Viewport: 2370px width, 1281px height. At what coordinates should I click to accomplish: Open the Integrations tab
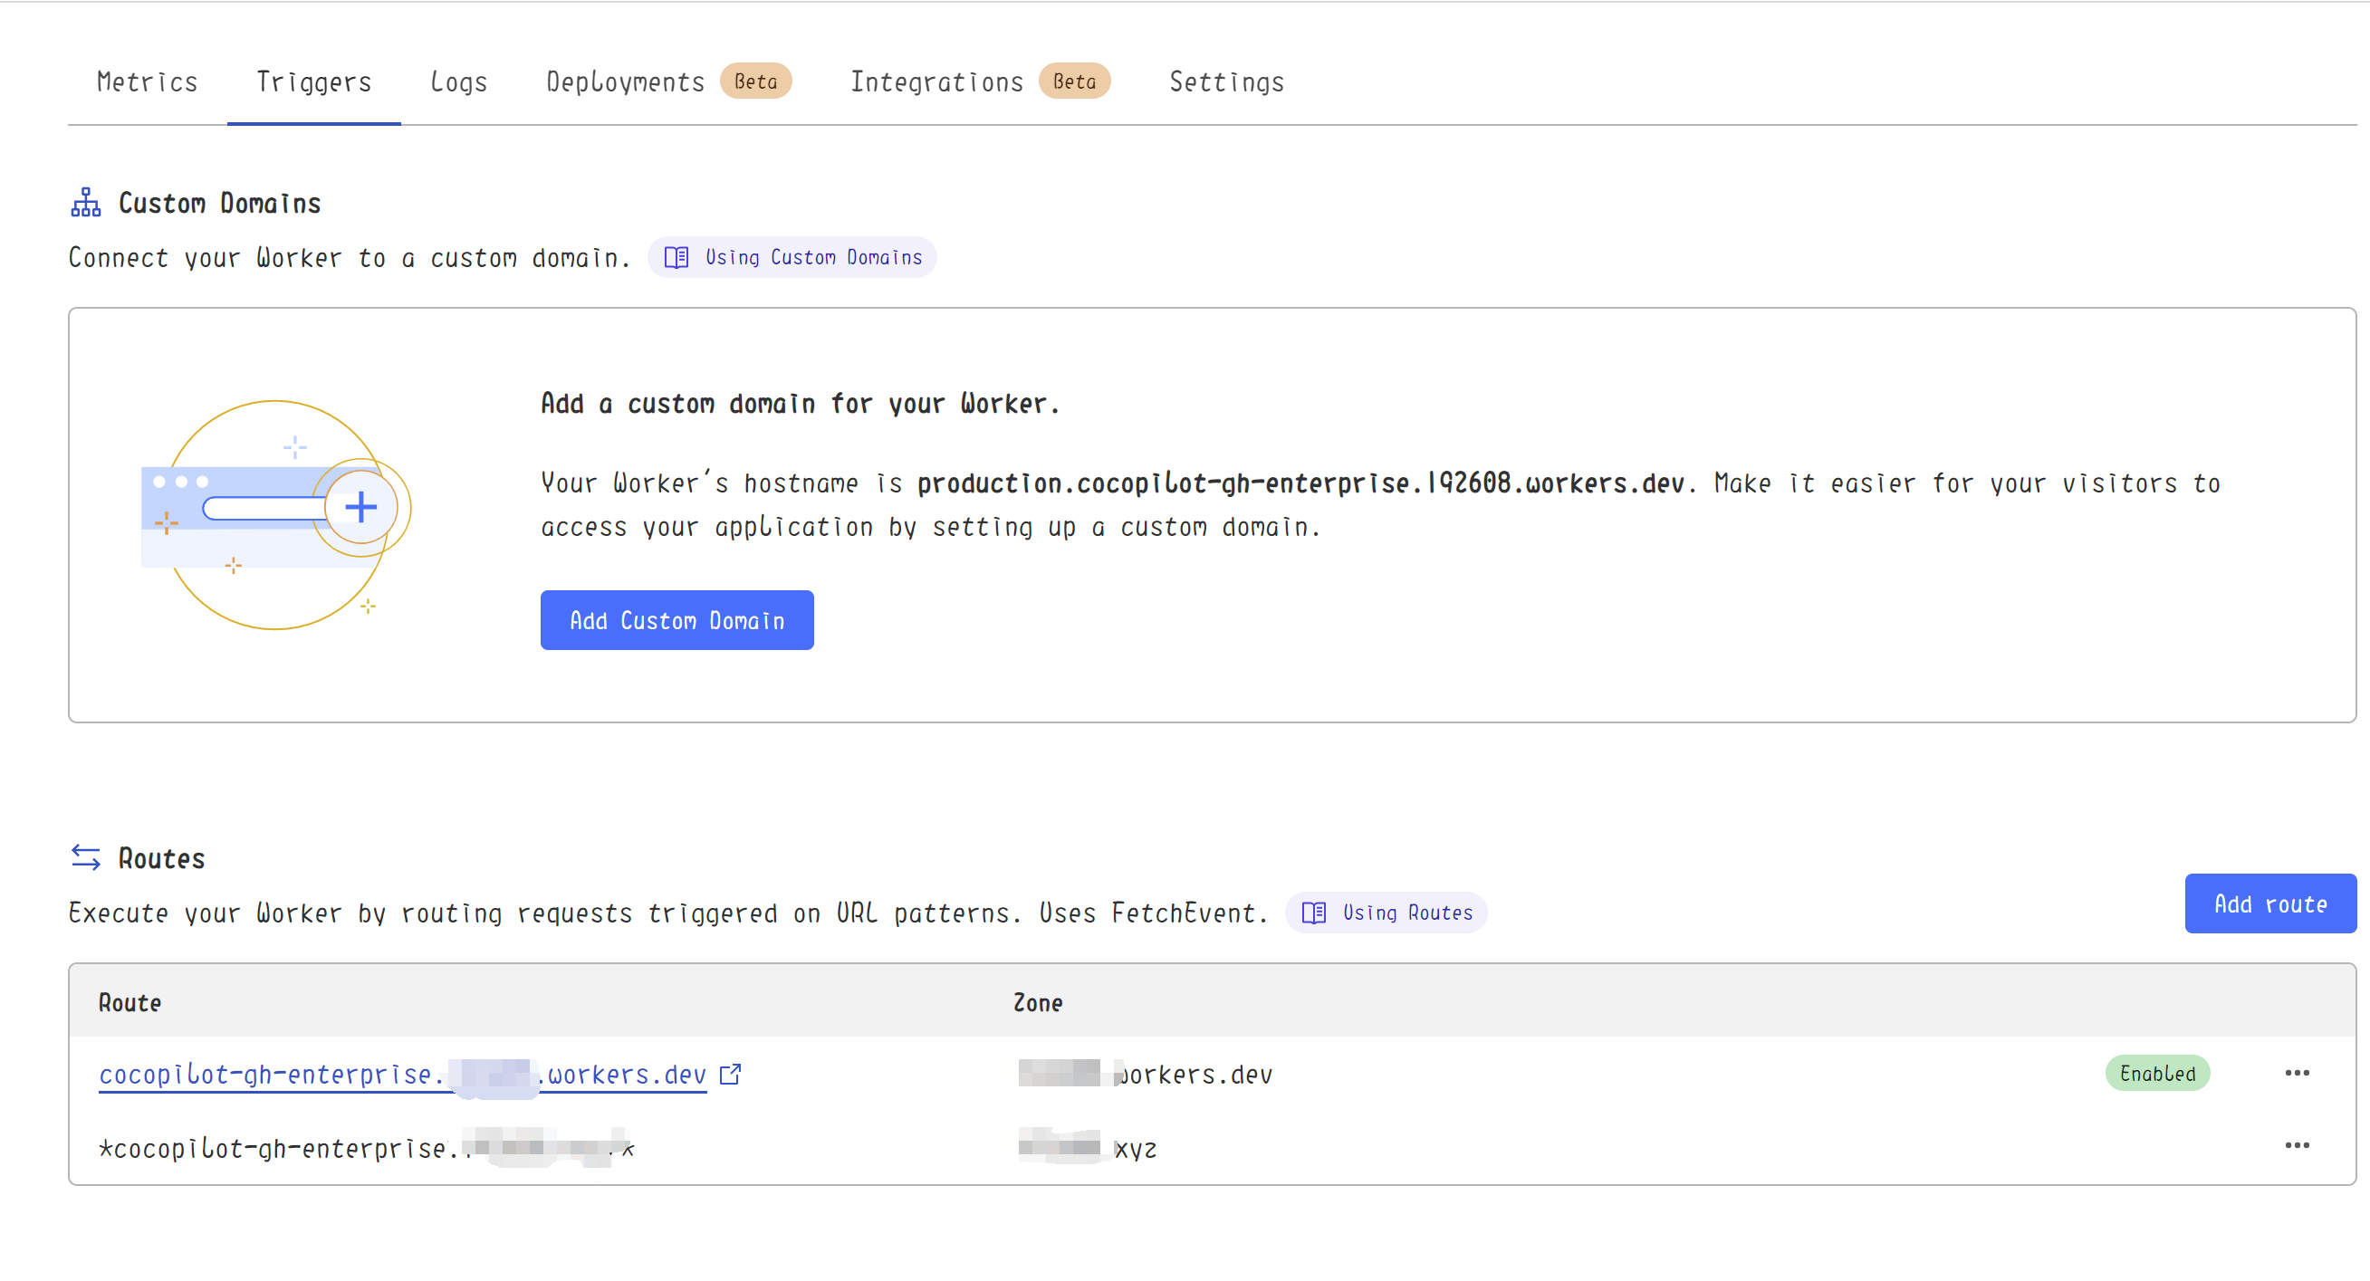[936, 81]
